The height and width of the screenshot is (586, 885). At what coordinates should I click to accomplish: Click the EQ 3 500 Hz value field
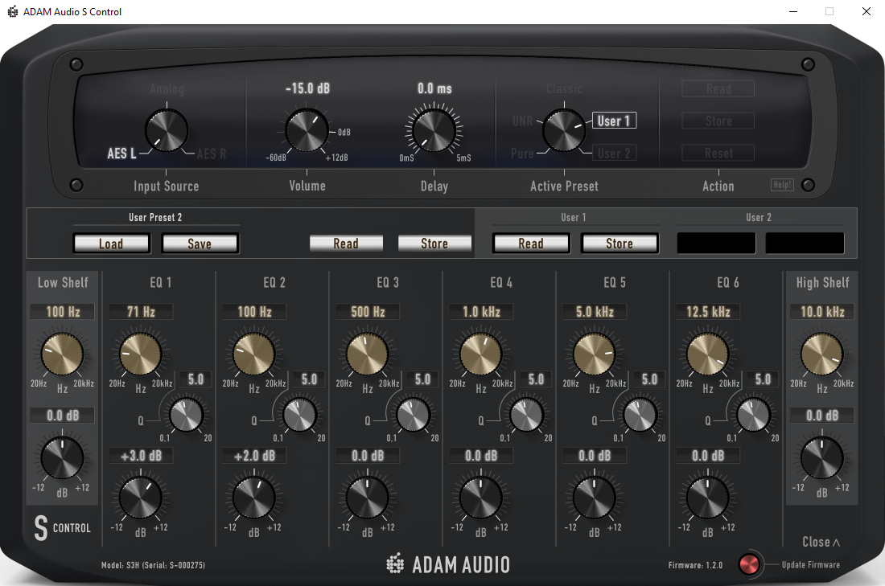pyautogui.click(x=368, y=311)
